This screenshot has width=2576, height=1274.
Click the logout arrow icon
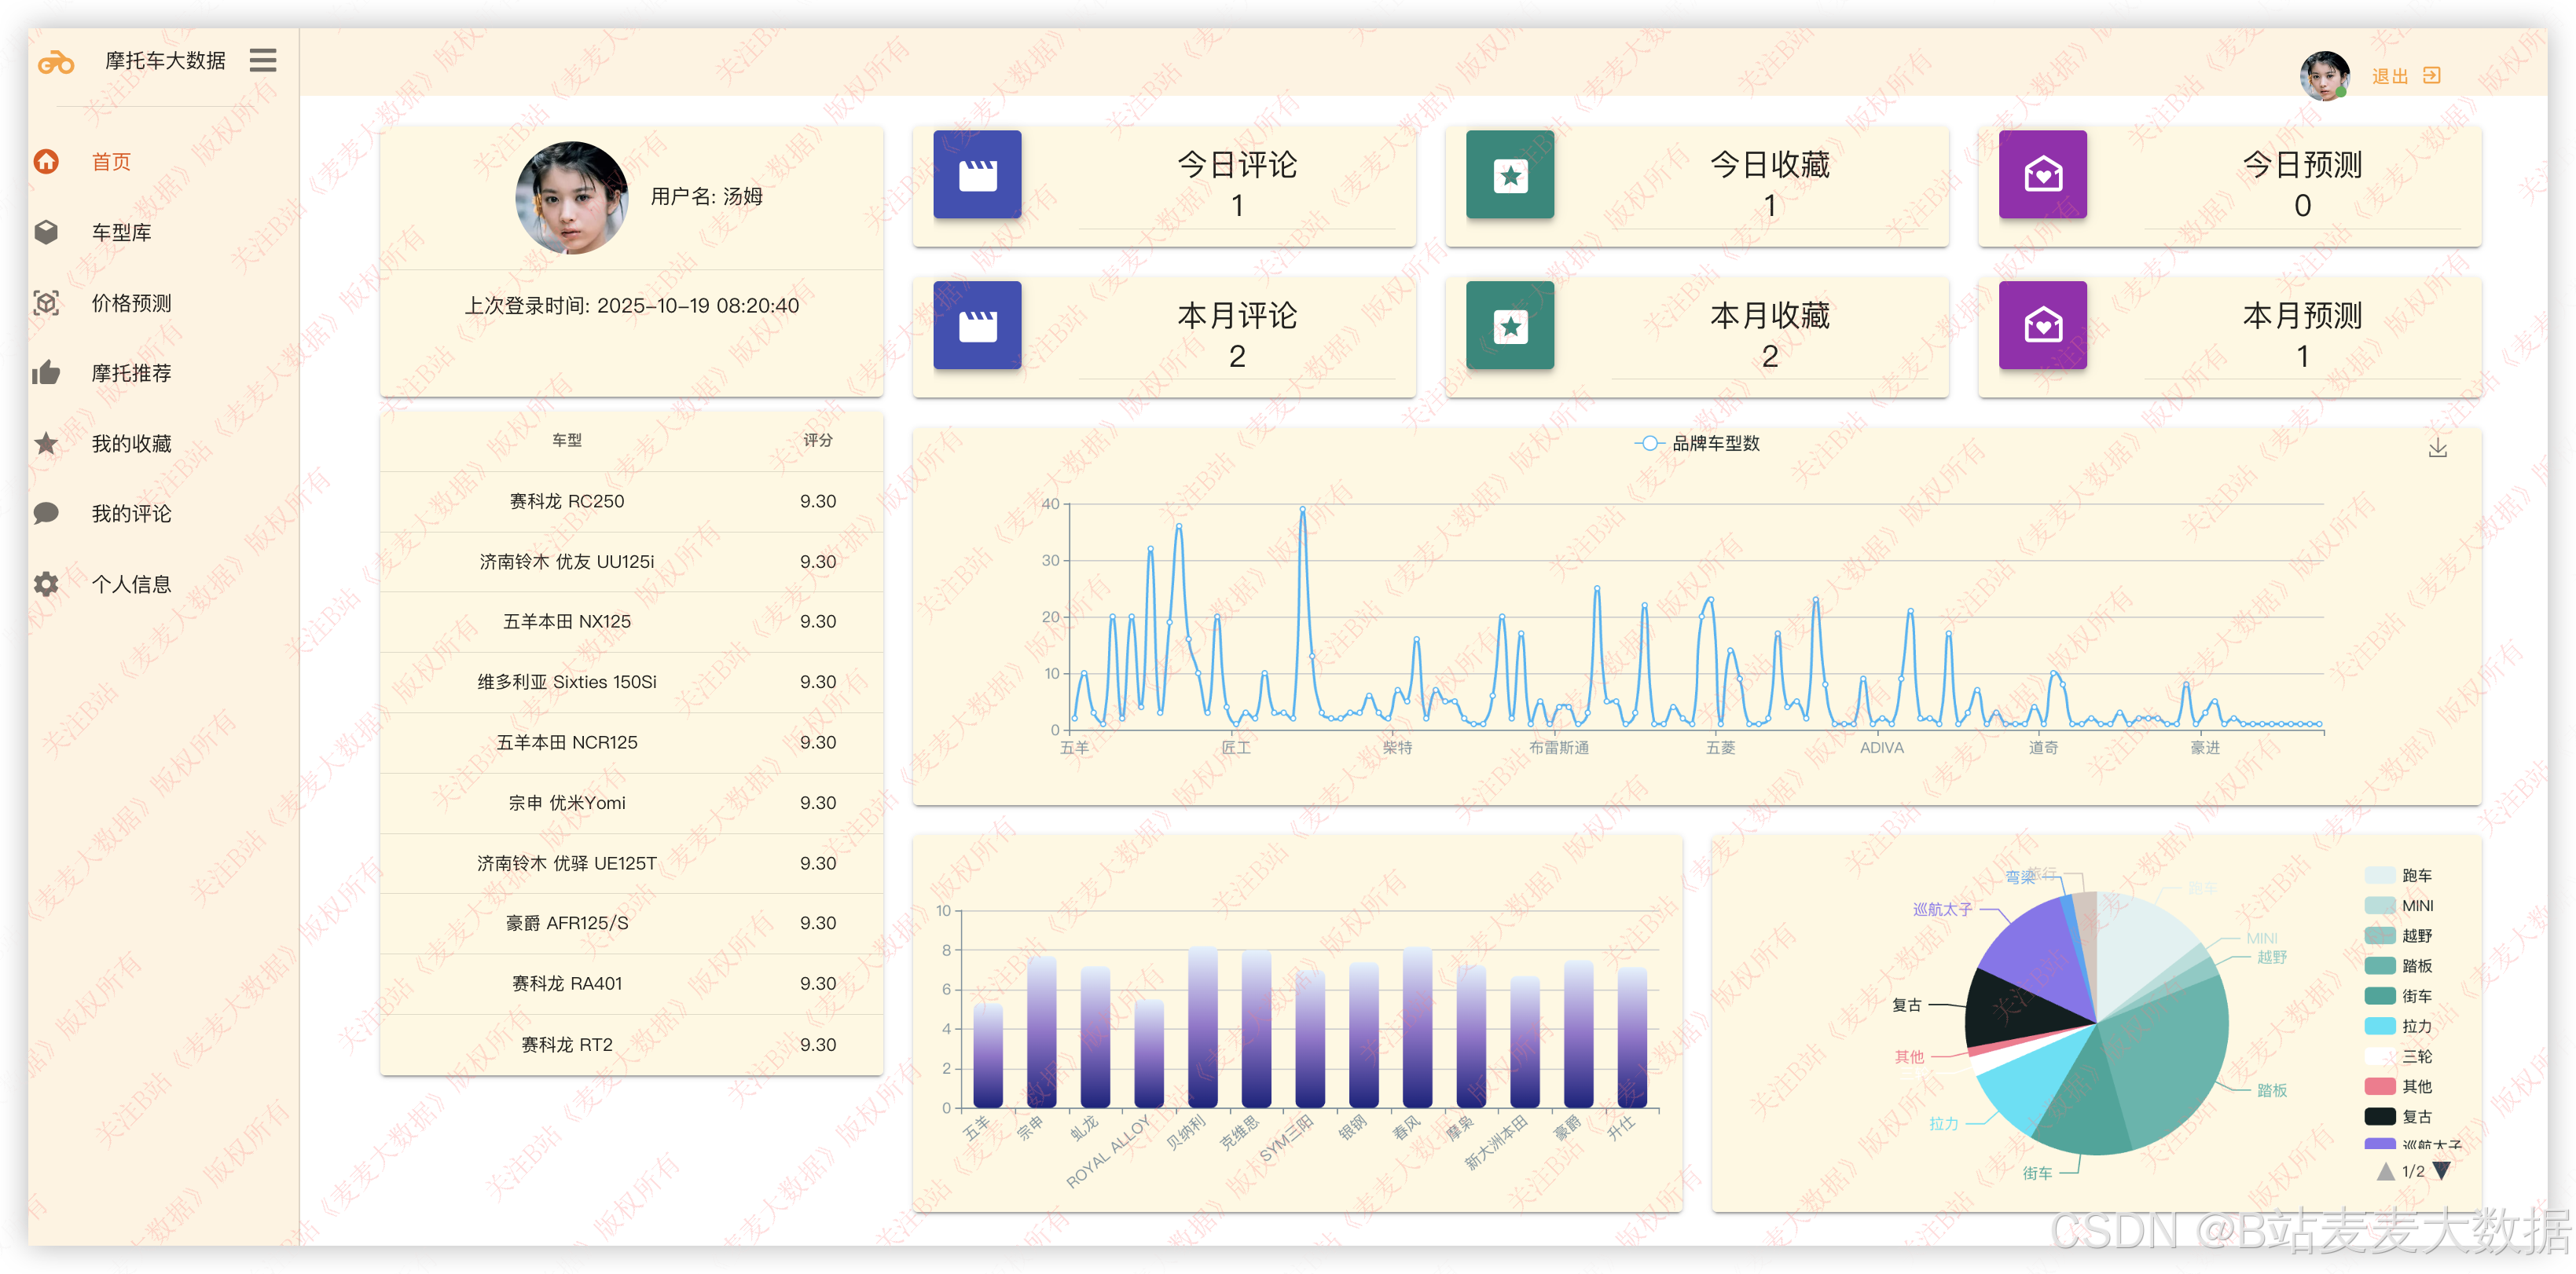2432,76
